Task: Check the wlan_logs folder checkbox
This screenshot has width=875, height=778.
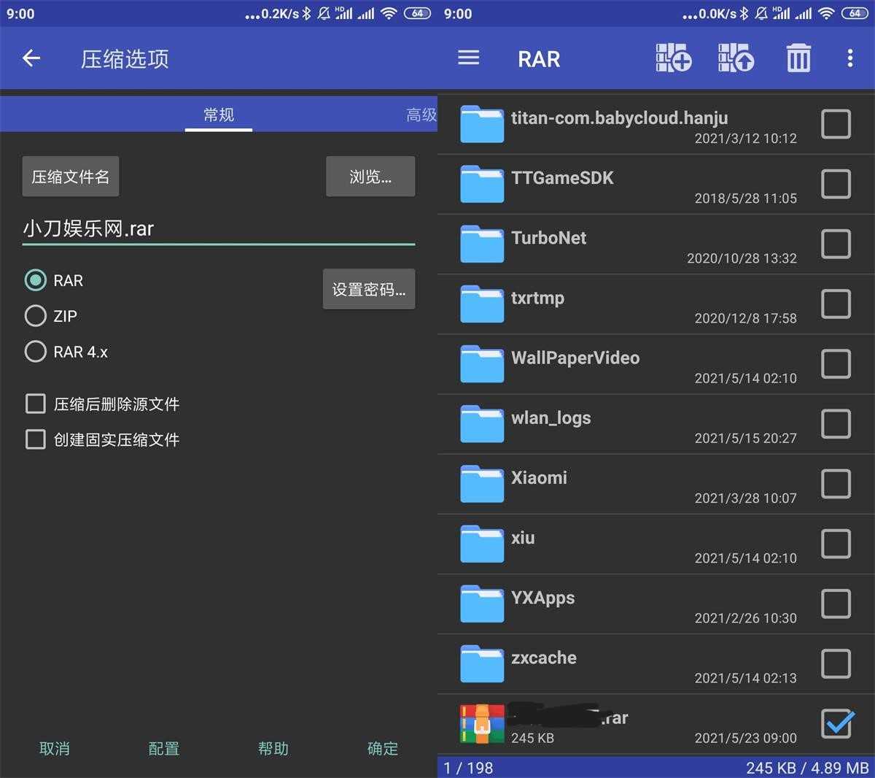Action: click(836, 424)
